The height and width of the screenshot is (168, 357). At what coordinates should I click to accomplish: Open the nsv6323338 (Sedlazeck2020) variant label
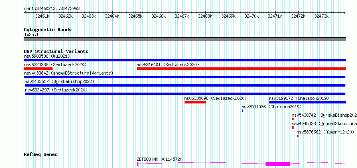[x=55, y=65]
